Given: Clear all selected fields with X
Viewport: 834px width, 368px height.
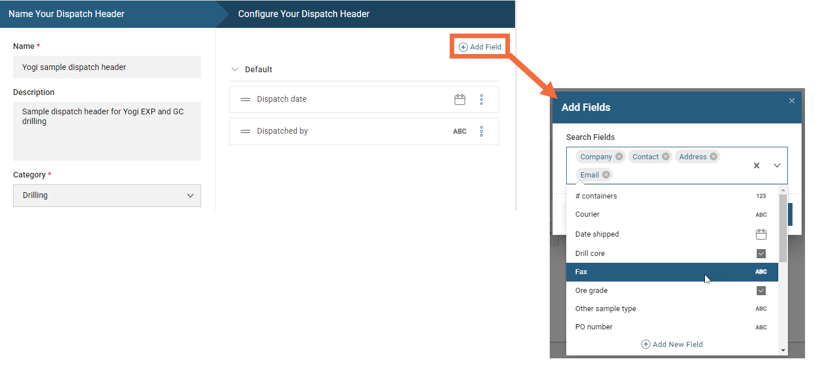Looking at the screenshot, I should click(757, 166).
